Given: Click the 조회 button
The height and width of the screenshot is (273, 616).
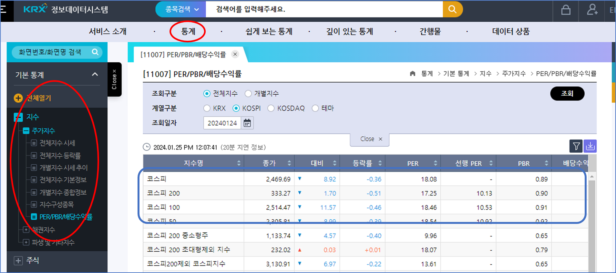Looking at the screenshot, I should point(567,93).
